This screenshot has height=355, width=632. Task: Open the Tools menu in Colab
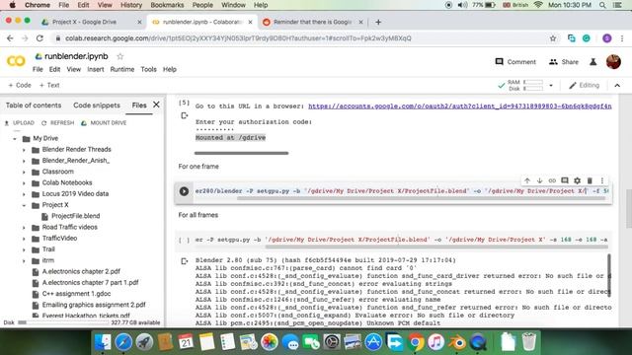click(148, 69)
